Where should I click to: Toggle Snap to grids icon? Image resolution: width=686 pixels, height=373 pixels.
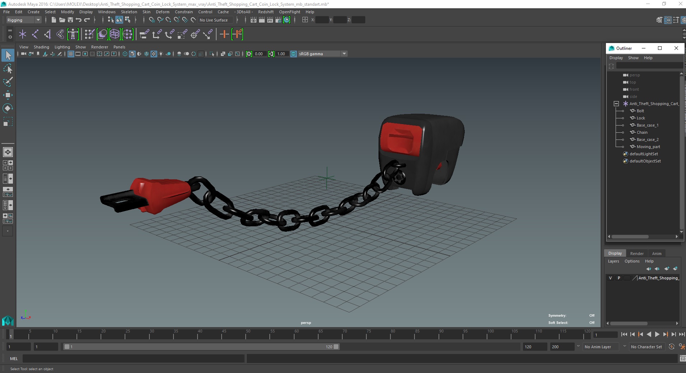[x=152, y=20]
